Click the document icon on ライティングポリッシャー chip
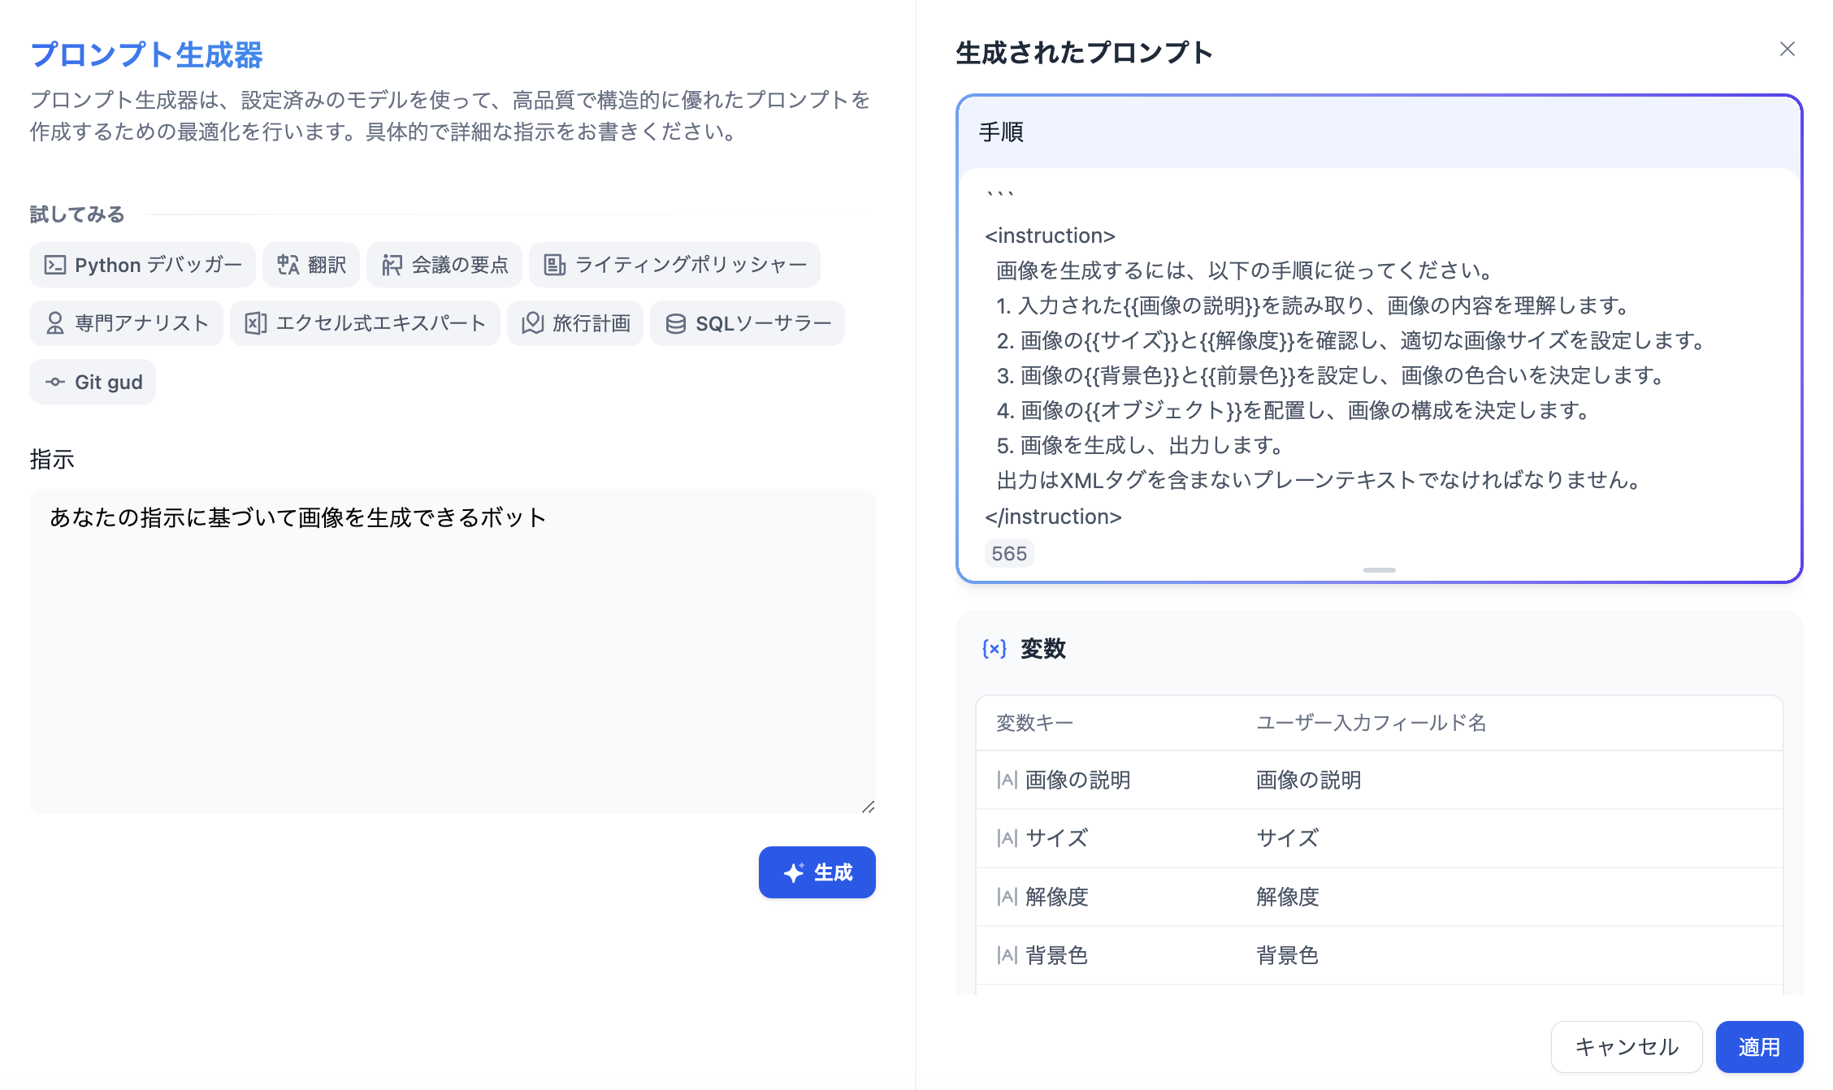 (554, 265)
